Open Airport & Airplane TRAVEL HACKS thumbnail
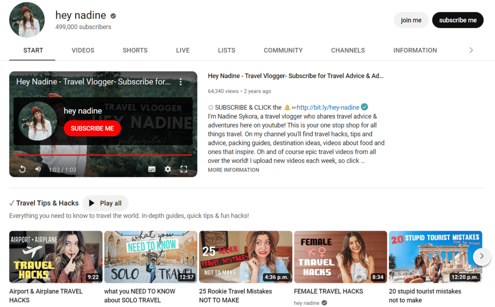Viewport: 495px width, 307px height. click(56, 257)
